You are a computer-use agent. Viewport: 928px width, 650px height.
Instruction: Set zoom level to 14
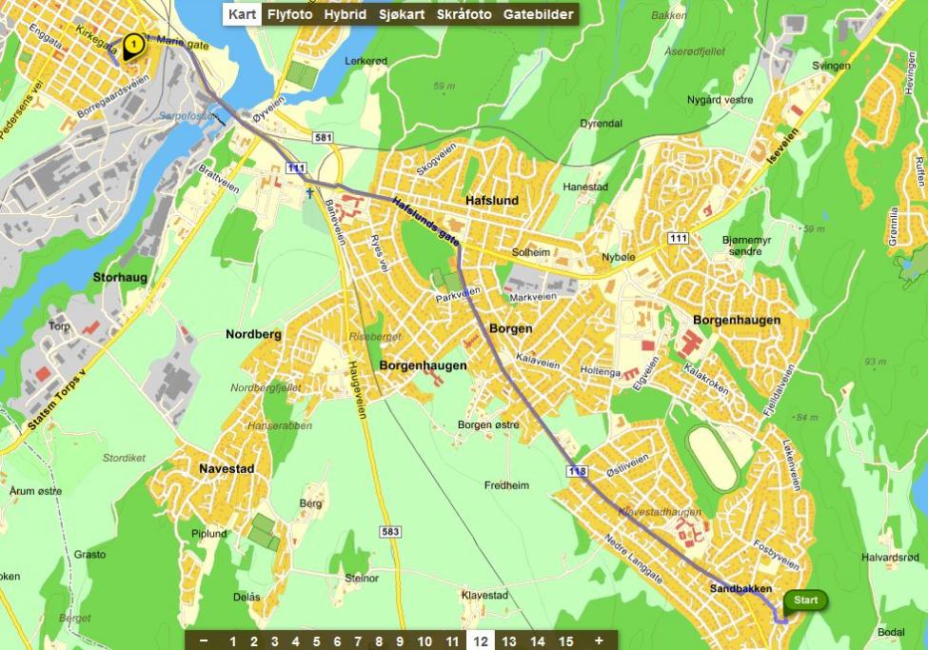click(x=538, y=641)
